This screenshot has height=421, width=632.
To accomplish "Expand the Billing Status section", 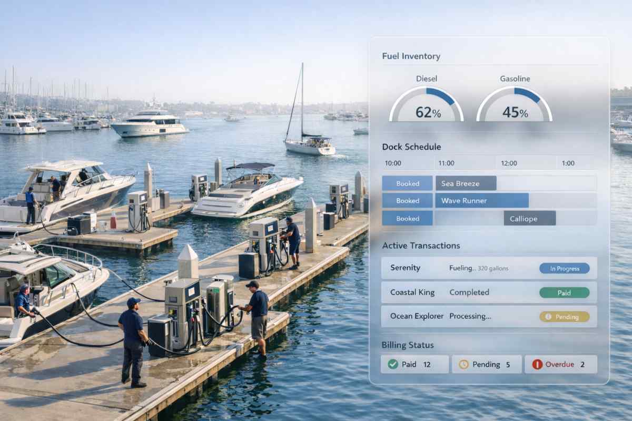I will tap(407, 345).
